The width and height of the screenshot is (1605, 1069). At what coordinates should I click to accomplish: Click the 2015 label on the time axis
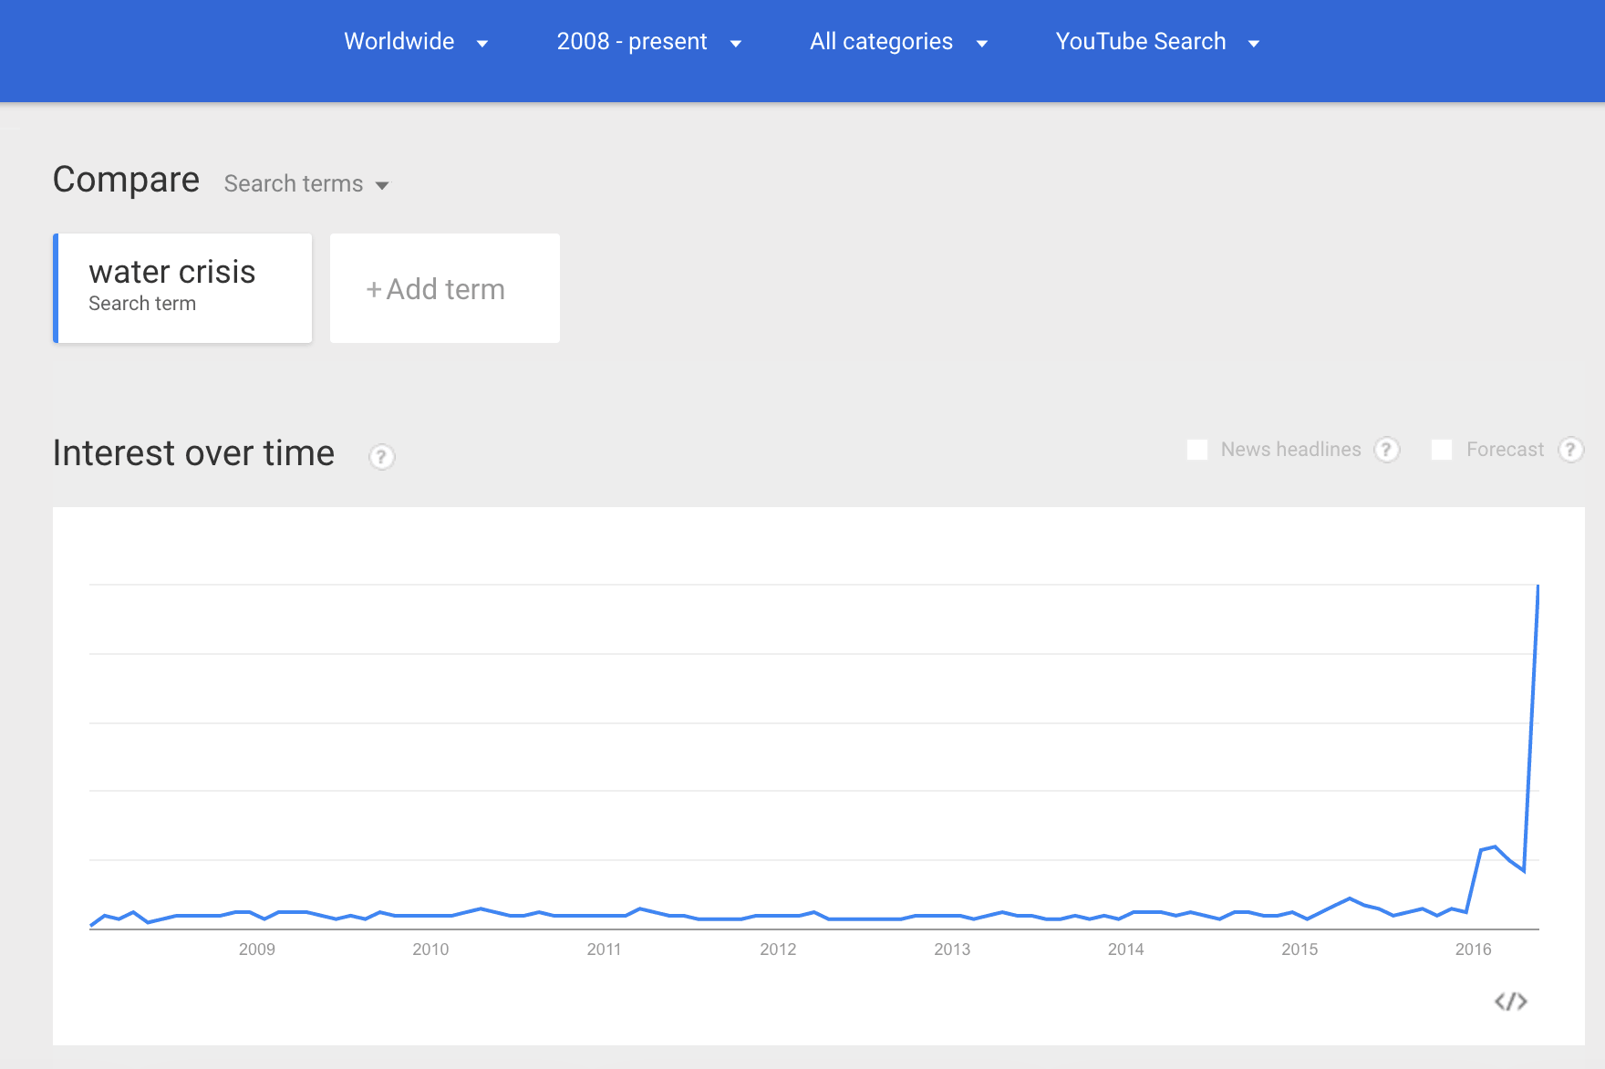(1300, 950)
